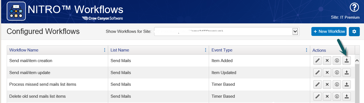Viewport: 364px width, 103px height.
Task: Create a New Workflow
Action: 329,31
